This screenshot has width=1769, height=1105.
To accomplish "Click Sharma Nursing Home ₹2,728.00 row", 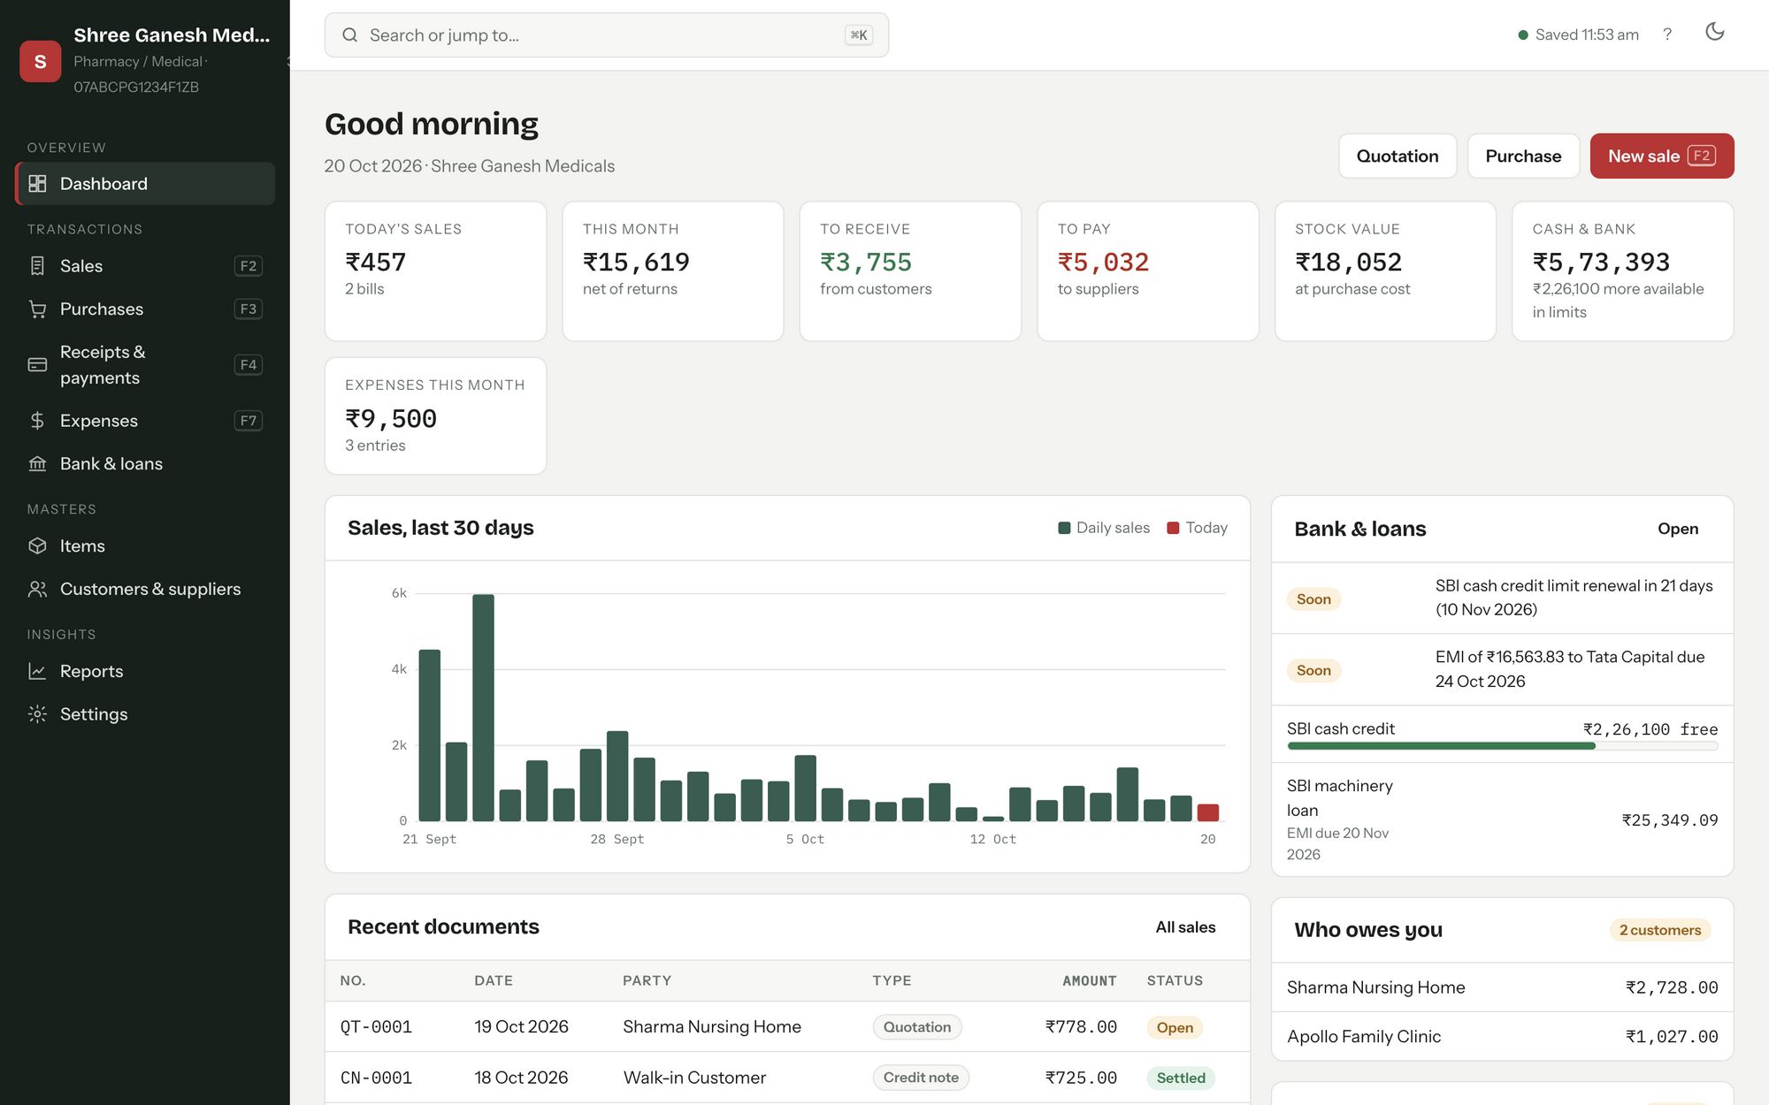I will [1502, 987].
